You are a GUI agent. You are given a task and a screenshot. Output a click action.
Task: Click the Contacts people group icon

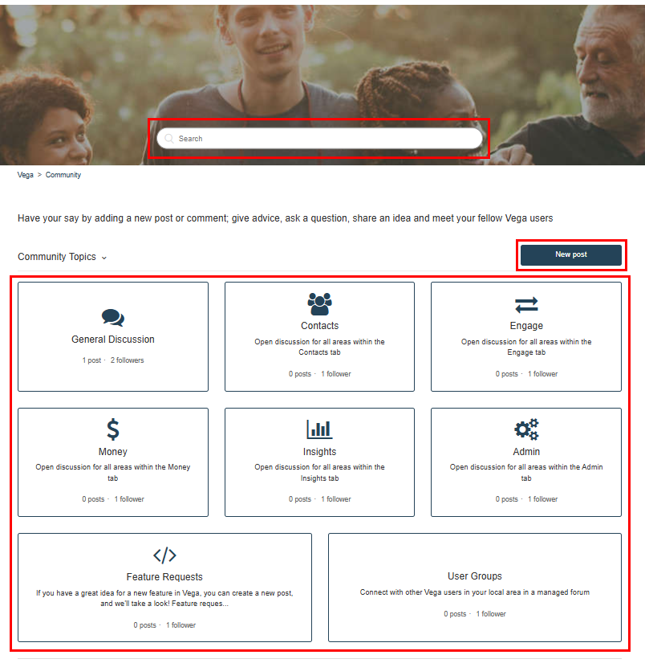pyautogui.click(x=319, y=304)
